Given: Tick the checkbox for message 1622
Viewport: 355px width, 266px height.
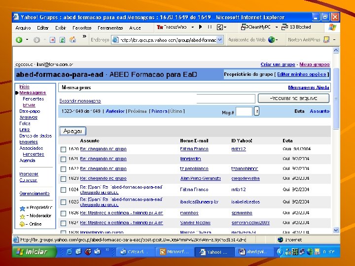Looking at the screenshot, I should [x=64, y=169].
